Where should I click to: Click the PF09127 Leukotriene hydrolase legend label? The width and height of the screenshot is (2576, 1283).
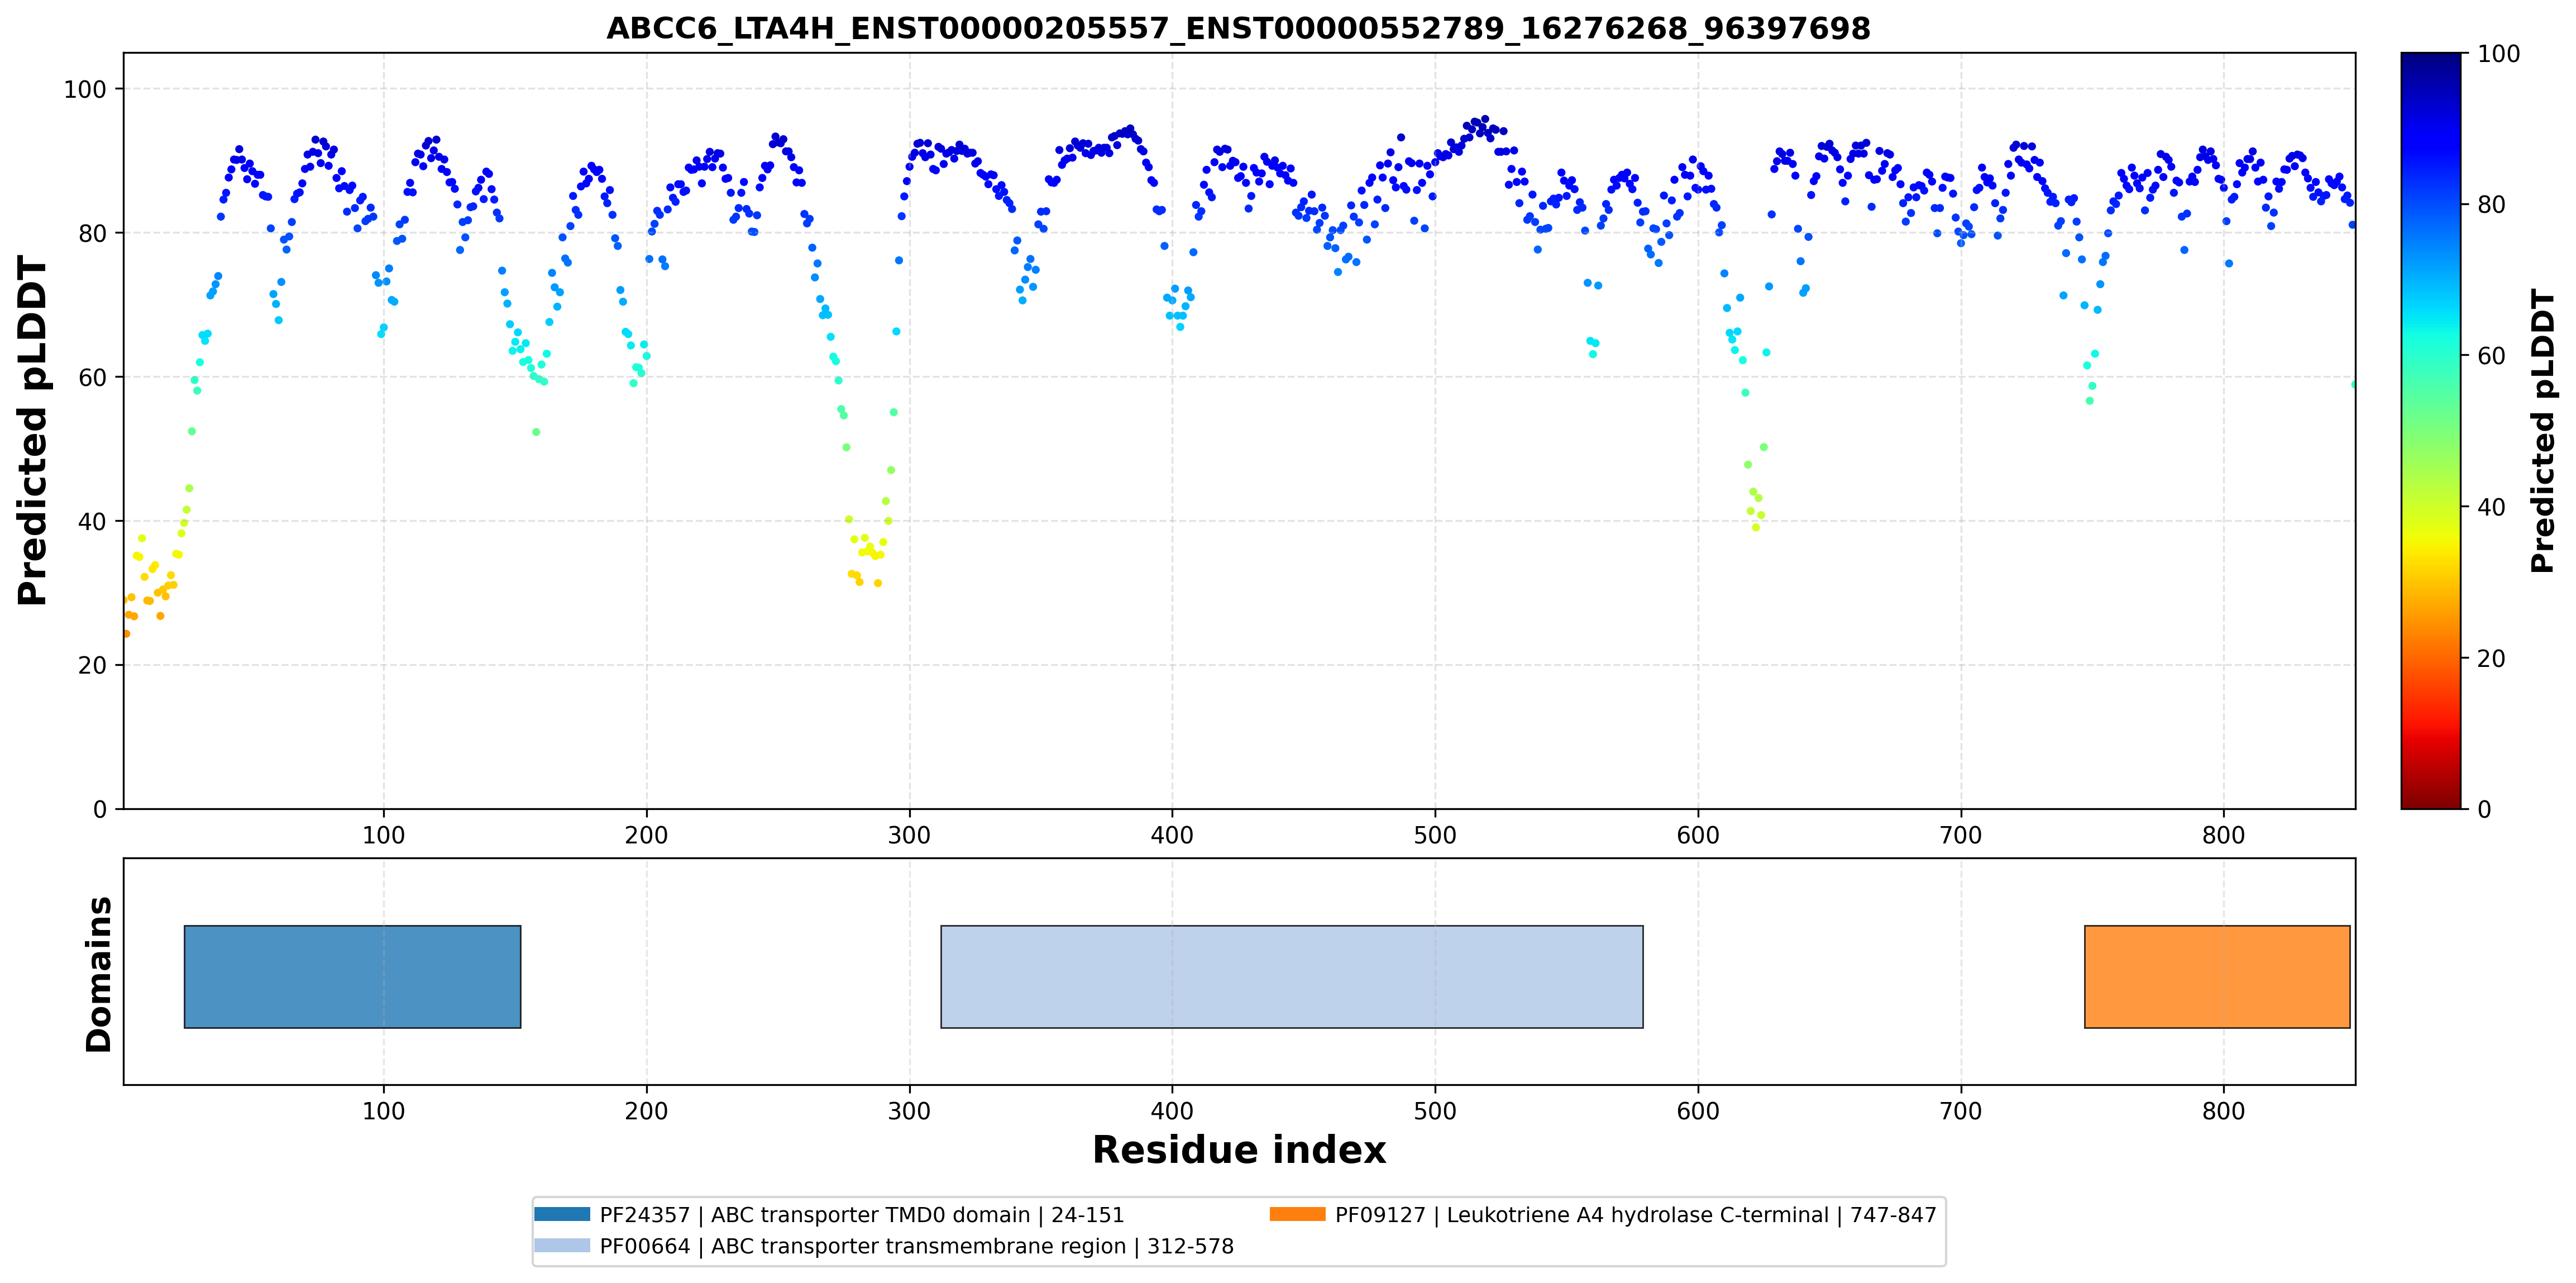[1635, 1214]
